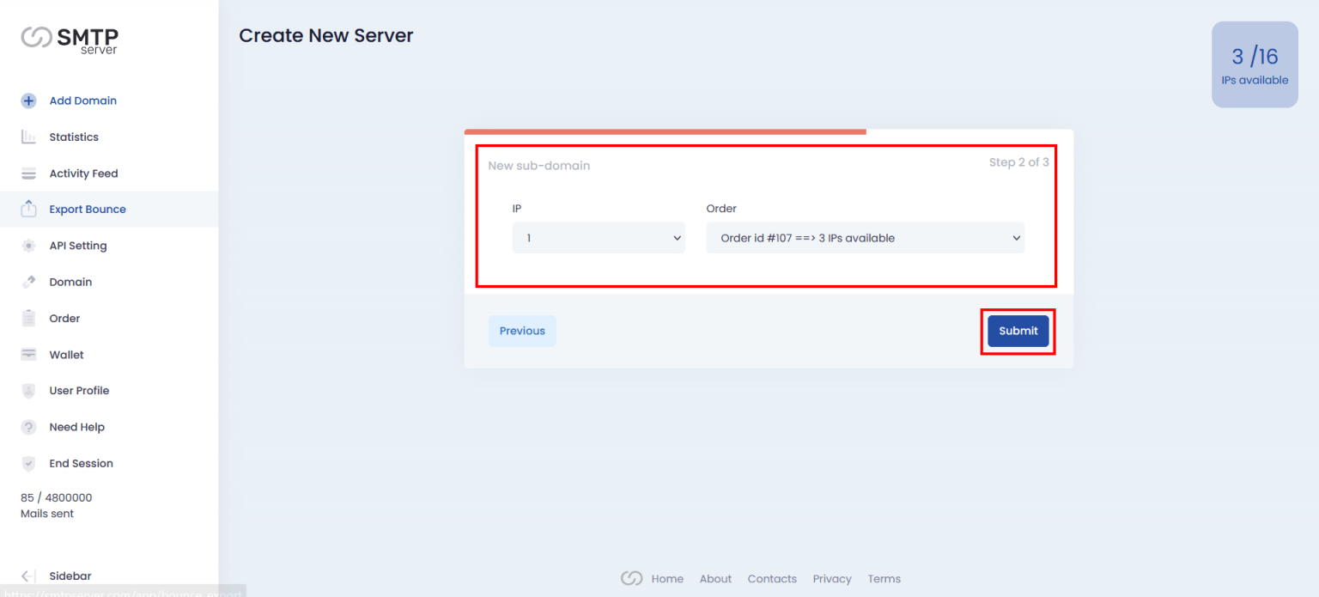Go to the Order menu item

(x=64, y=319)
